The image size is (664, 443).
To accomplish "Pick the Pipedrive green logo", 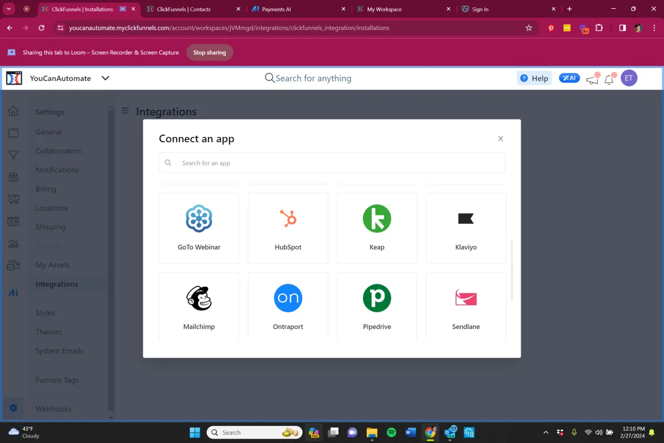I will (377, 298).
